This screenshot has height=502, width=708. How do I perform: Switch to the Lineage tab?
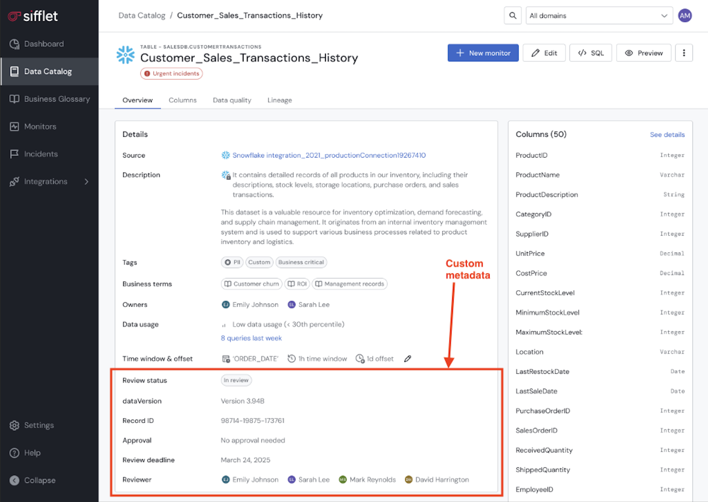point(280,100)
